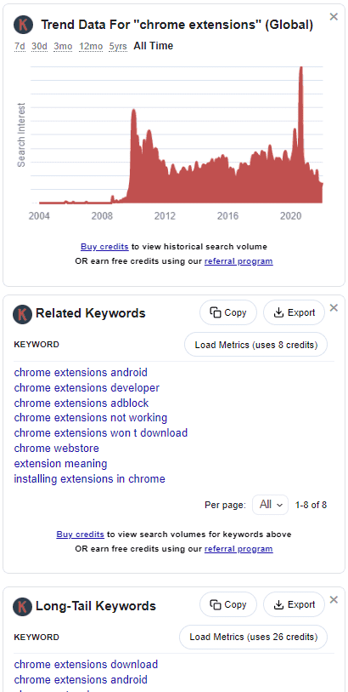Click the KEYWORD column header in Long-Tail Keywords
348x692 pixels.
(x=36, y=638)
